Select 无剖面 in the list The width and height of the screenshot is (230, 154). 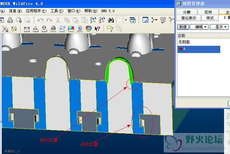click(x=199, y=42)
